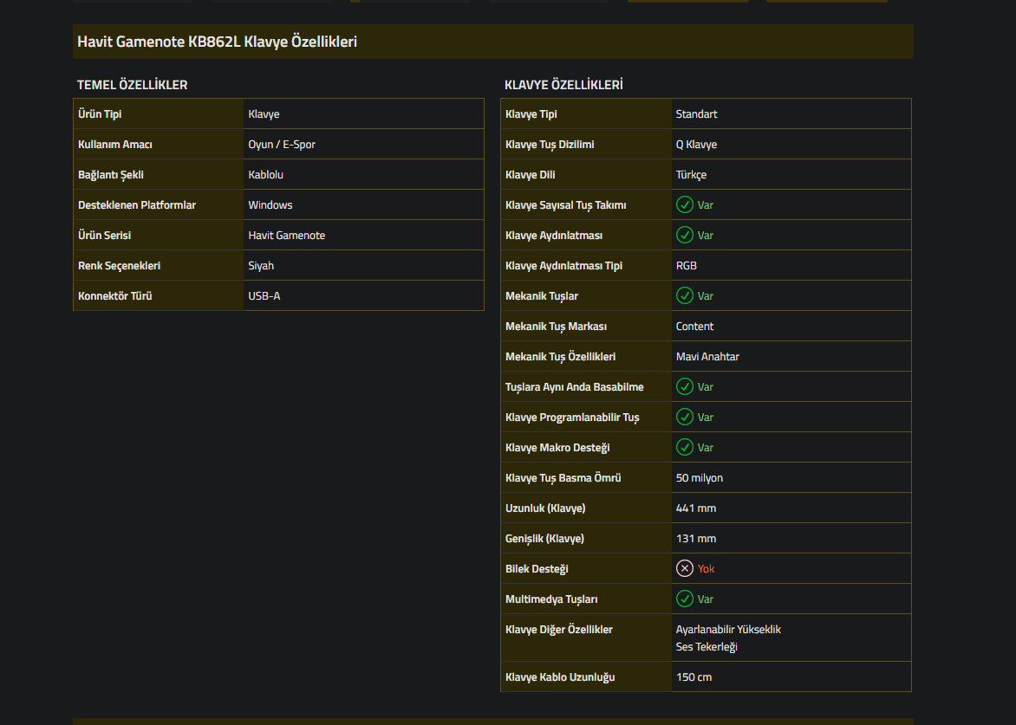Screen dimensions: 1016x725
Task: Click the check icon for Klavye Sayısal Tuş Takımı
Action: [684, 204]
